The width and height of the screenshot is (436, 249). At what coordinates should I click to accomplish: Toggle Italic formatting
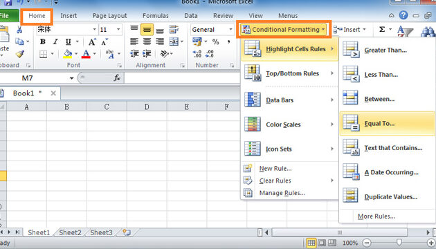click(x=55, y=41)
